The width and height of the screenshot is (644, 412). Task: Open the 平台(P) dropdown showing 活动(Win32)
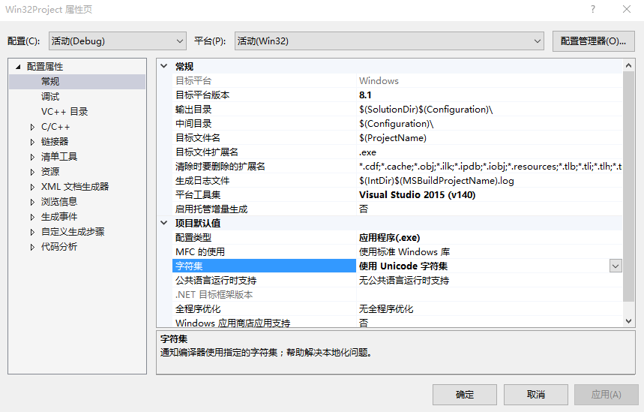(389, 41)
